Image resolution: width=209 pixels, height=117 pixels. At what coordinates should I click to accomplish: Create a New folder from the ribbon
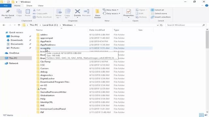tap(98, 14)
